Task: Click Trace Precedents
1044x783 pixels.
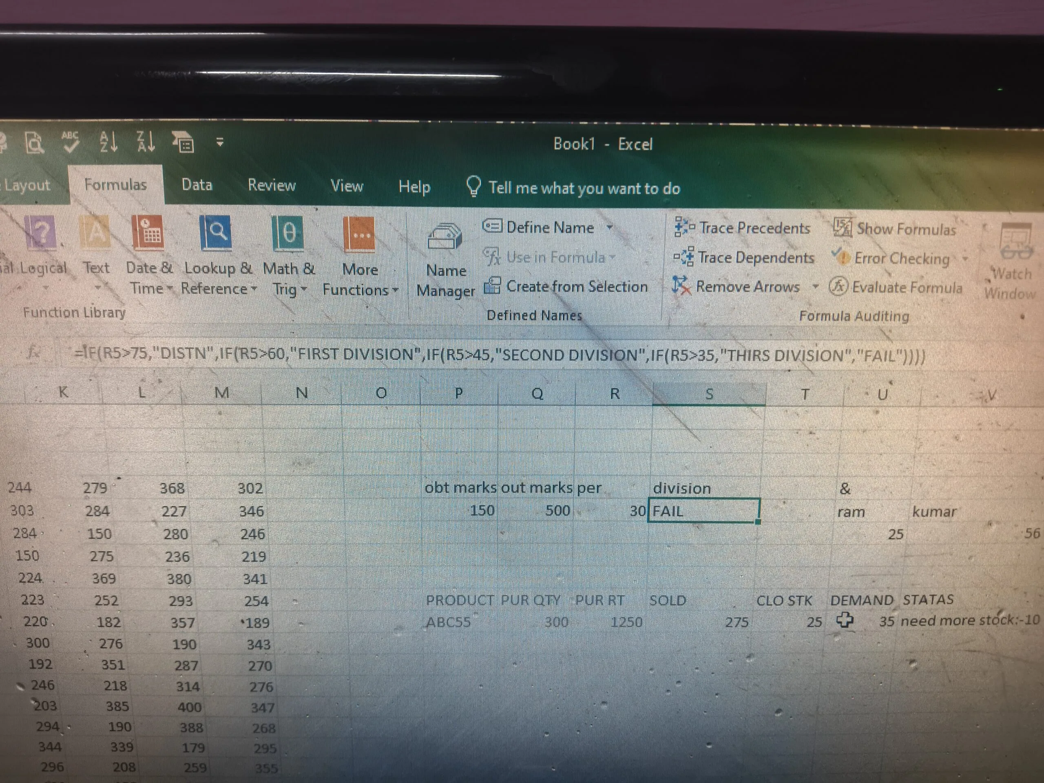Action: [x=742, y=228]
